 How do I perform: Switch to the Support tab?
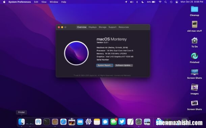112,27
